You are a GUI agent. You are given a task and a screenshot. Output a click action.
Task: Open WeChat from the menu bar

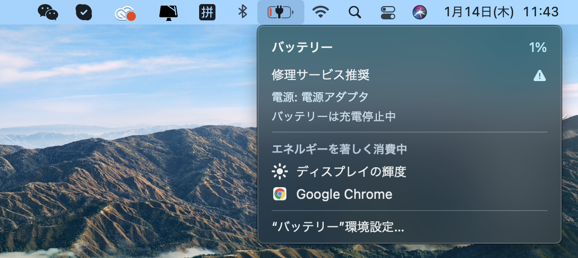click(48, 12)
